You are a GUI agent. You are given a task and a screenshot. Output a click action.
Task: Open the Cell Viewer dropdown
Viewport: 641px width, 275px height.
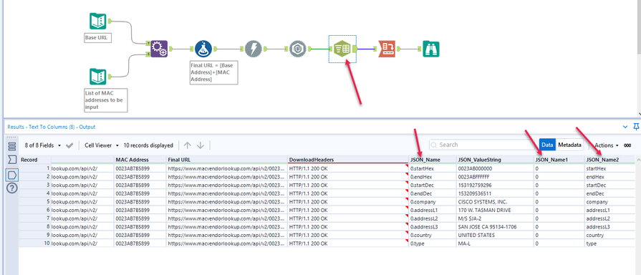tap(102, 145)
